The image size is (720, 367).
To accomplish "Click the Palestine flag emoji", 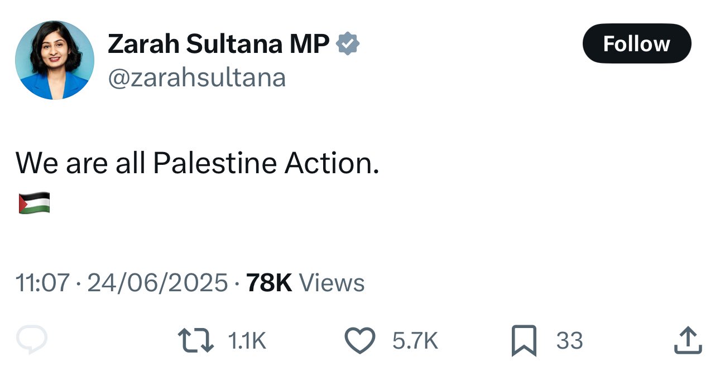I will tap(34, 203).
